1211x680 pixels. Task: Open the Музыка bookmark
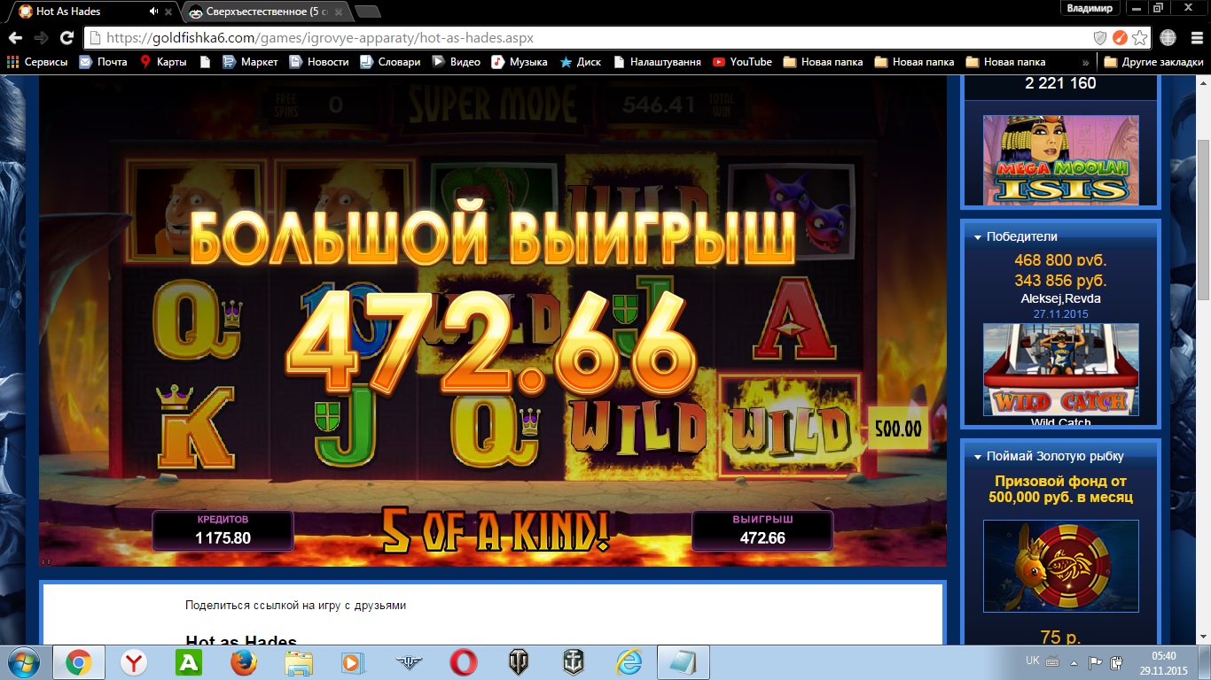click(520, 62)
